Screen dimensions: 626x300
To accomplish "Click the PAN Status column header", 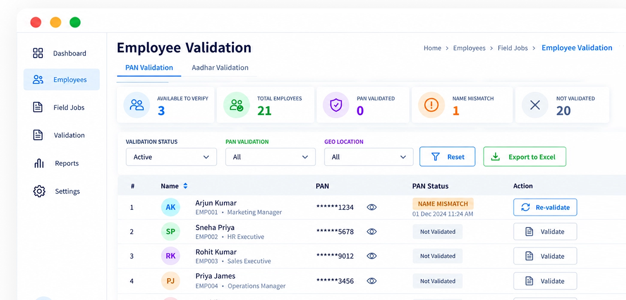I will point(430,186).
